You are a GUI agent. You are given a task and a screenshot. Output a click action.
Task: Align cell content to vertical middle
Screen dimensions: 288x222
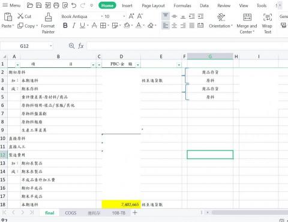175,16
